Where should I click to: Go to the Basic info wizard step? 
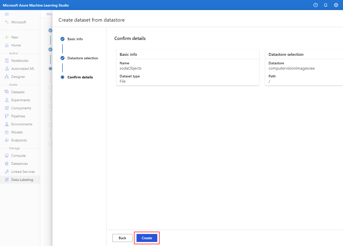(x=75, y=39)
